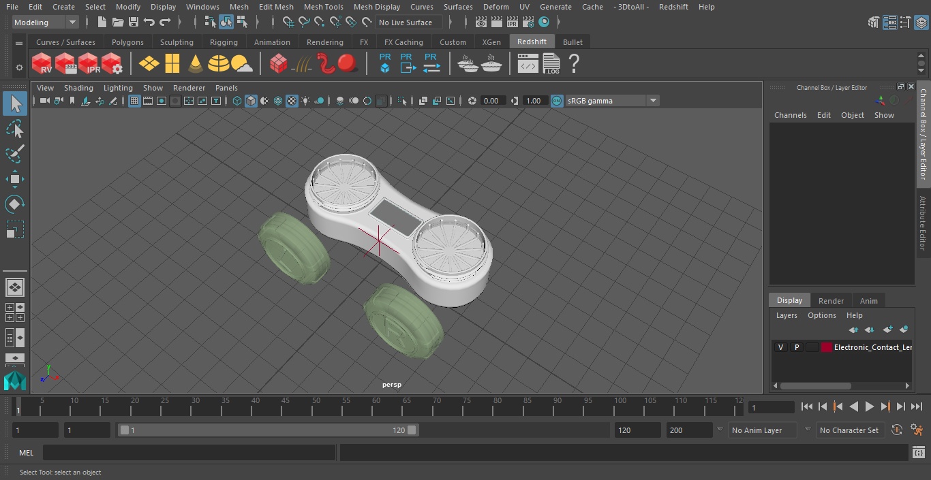Image resolution: width=931 pixels, height=480 pixels.
Task: Click Redshift proxy export PR icon
Action: pos(407,63)
